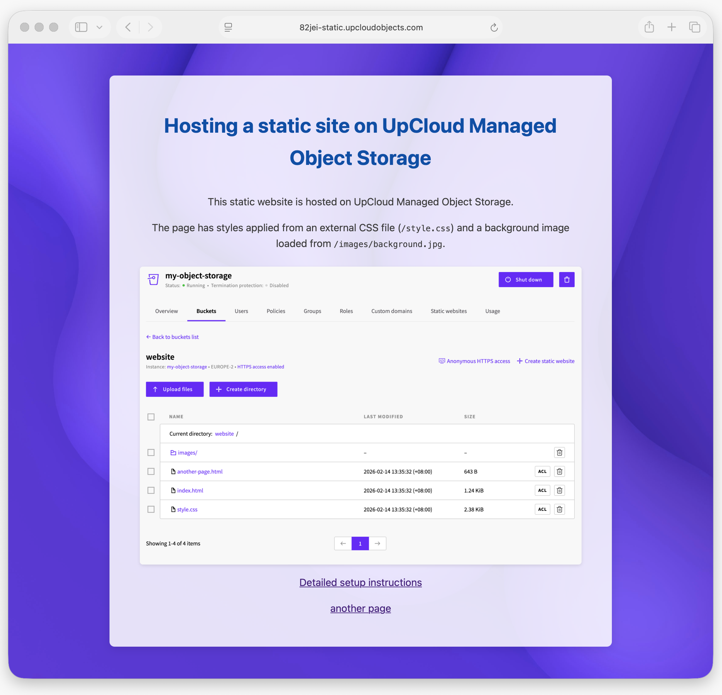Open the Roles tab
This screenshot has height=695, width=722.
click(x=346, y=311)
